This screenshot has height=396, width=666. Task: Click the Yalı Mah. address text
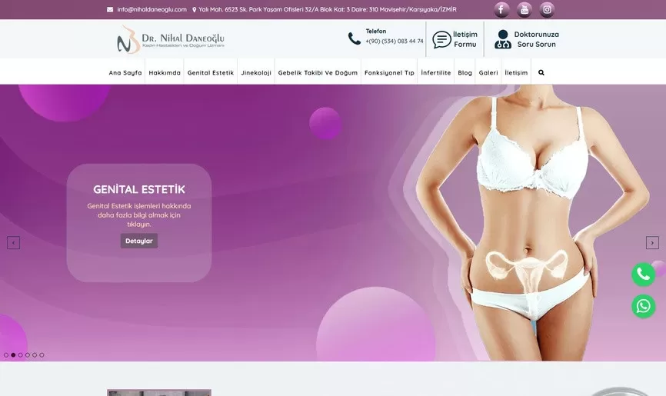[328, 9]
